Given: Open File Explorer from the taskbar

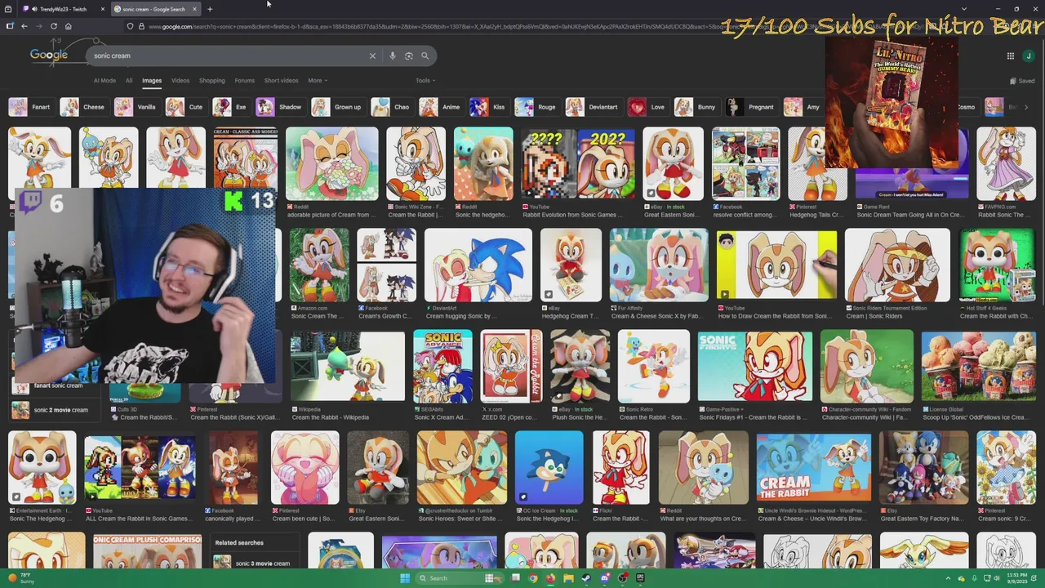Looking at the screenshot, I should pos(568,578).
